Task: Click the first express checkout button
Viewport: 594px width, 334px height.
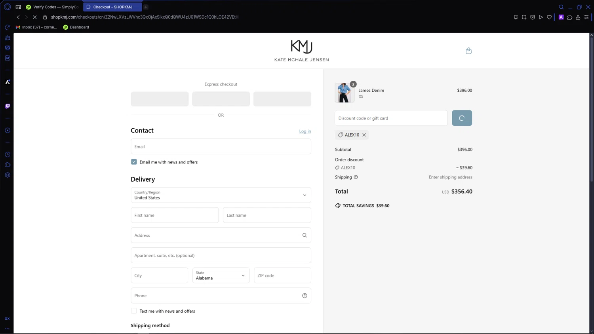Action: 160,99
